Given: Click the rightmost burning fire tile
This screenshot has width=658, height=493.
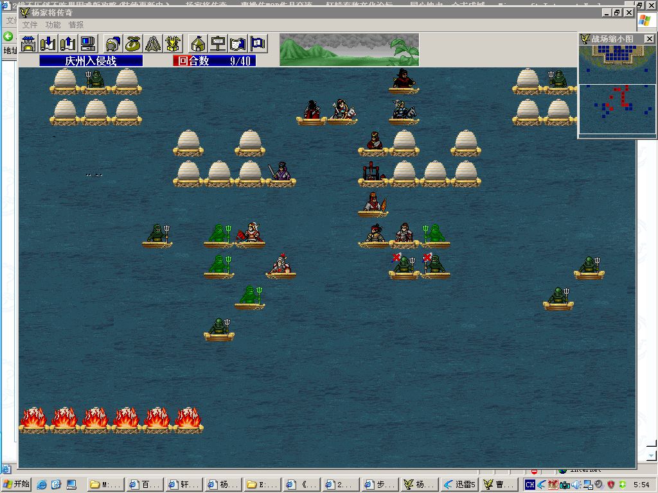Looking at the screenshot, I should coord(188,419).
